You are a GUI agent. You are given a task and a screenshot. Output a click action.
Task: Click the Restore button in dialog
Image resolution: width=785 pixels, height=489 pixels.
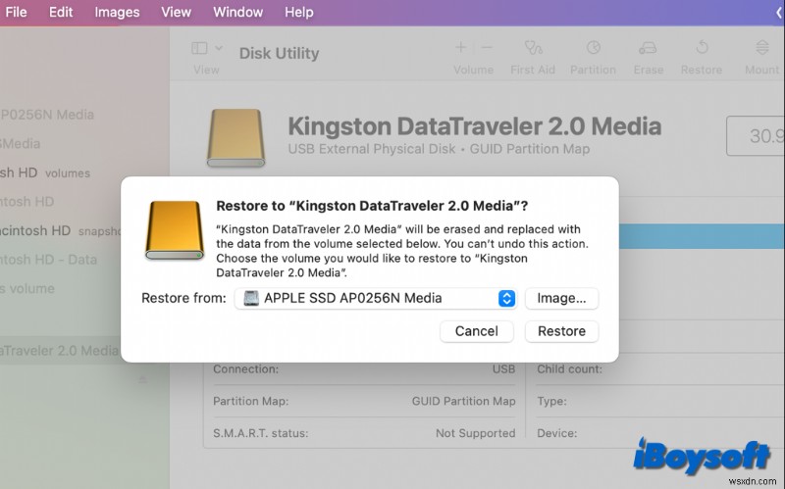[x=561, y=331]
